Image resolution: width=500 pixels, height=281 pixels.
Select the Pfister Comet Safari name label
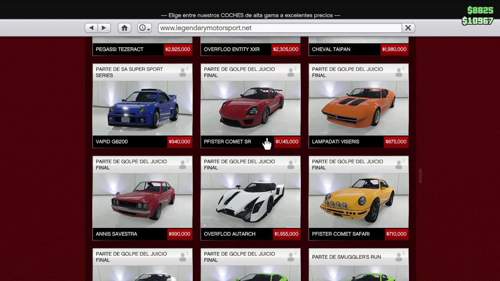coord(341,234)
